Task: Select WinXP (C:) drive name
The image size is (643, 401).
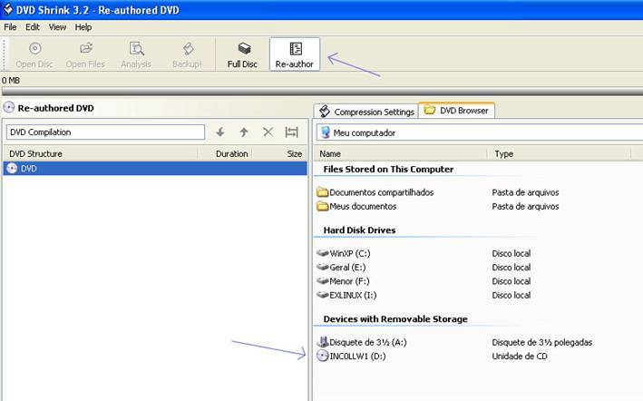Action: point(350,253)
